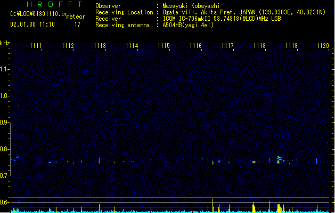The width and height of the screenshot is (335, 213).
Task: Click the tallest yellow bar in the bottom intensity graph
Action: [x=213, y=206]
